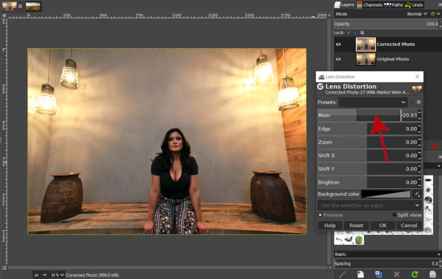This screenshot has width=442, height=279.
Task: Open the px unit dropdown in status bar
Action: [x=40, y=275]
